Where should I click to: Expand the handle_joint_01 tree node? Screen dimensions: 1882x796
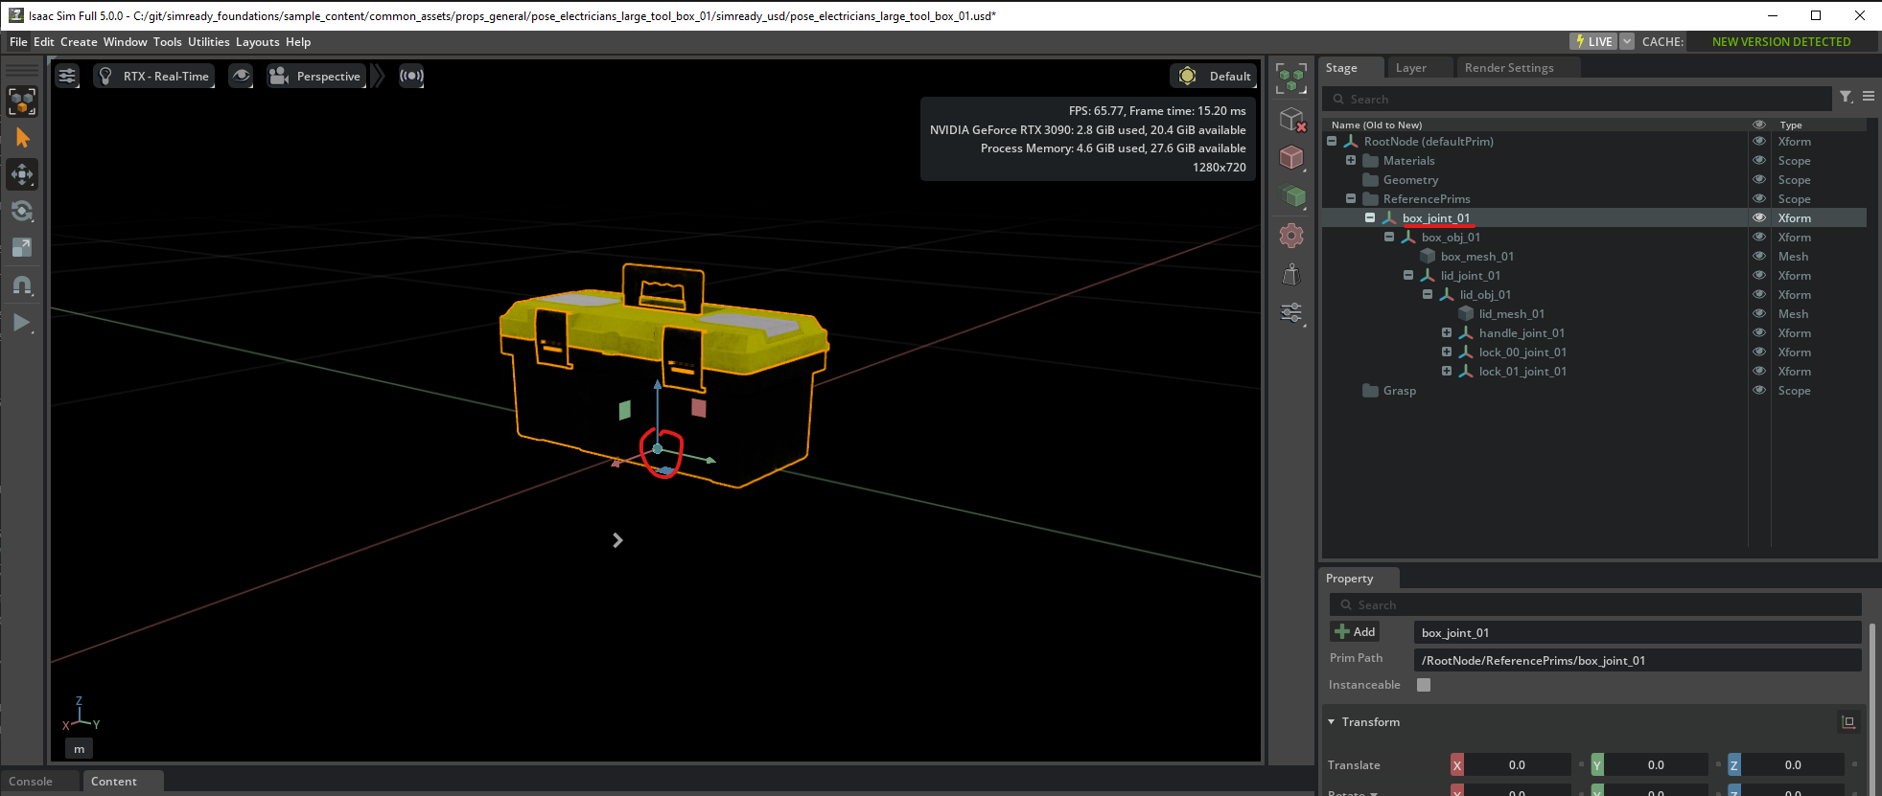[x=1447, y=332]
